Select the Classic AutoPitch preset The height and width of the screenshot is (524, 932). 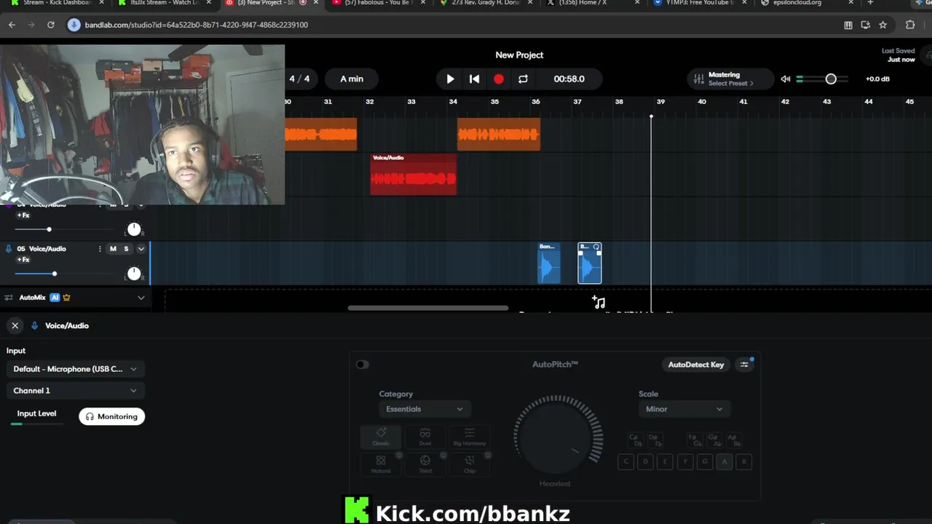point(381,437)
